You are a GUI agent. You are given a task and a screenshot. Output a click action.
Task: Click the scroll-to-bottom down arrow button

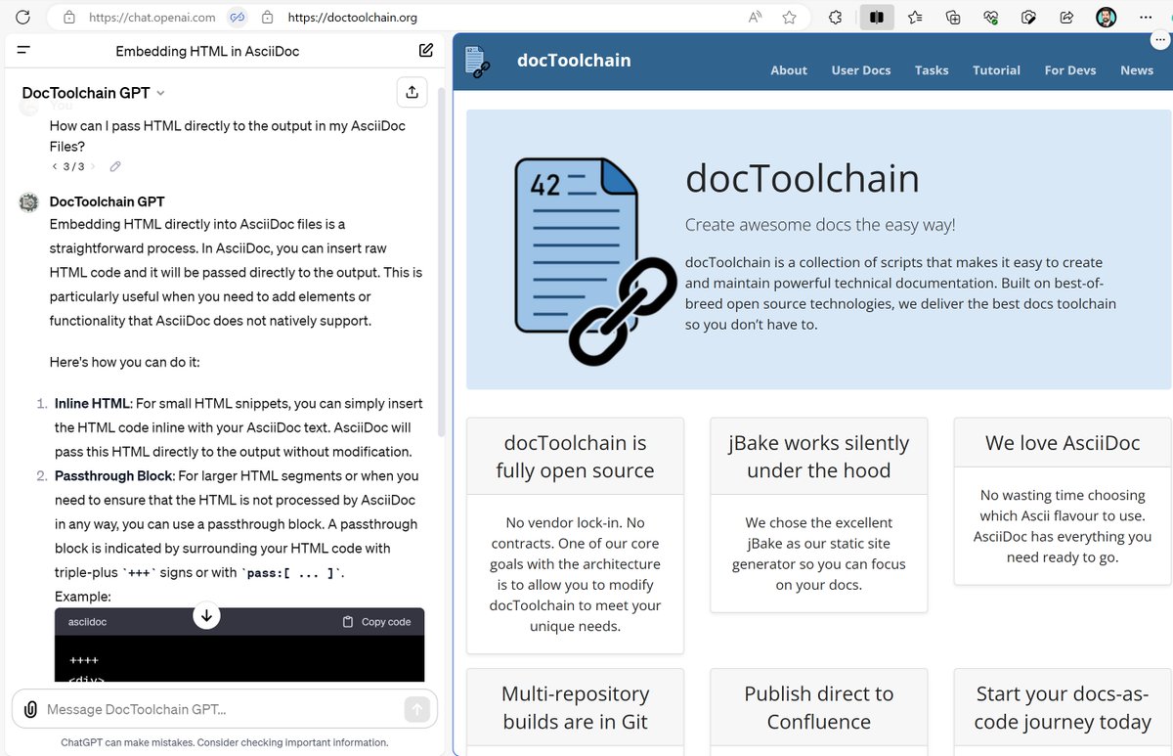pos(207,615)
